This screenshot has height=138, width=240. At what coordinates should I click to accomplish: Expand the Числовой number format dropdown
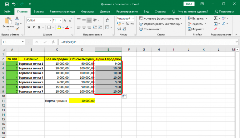tap(132, 19)
